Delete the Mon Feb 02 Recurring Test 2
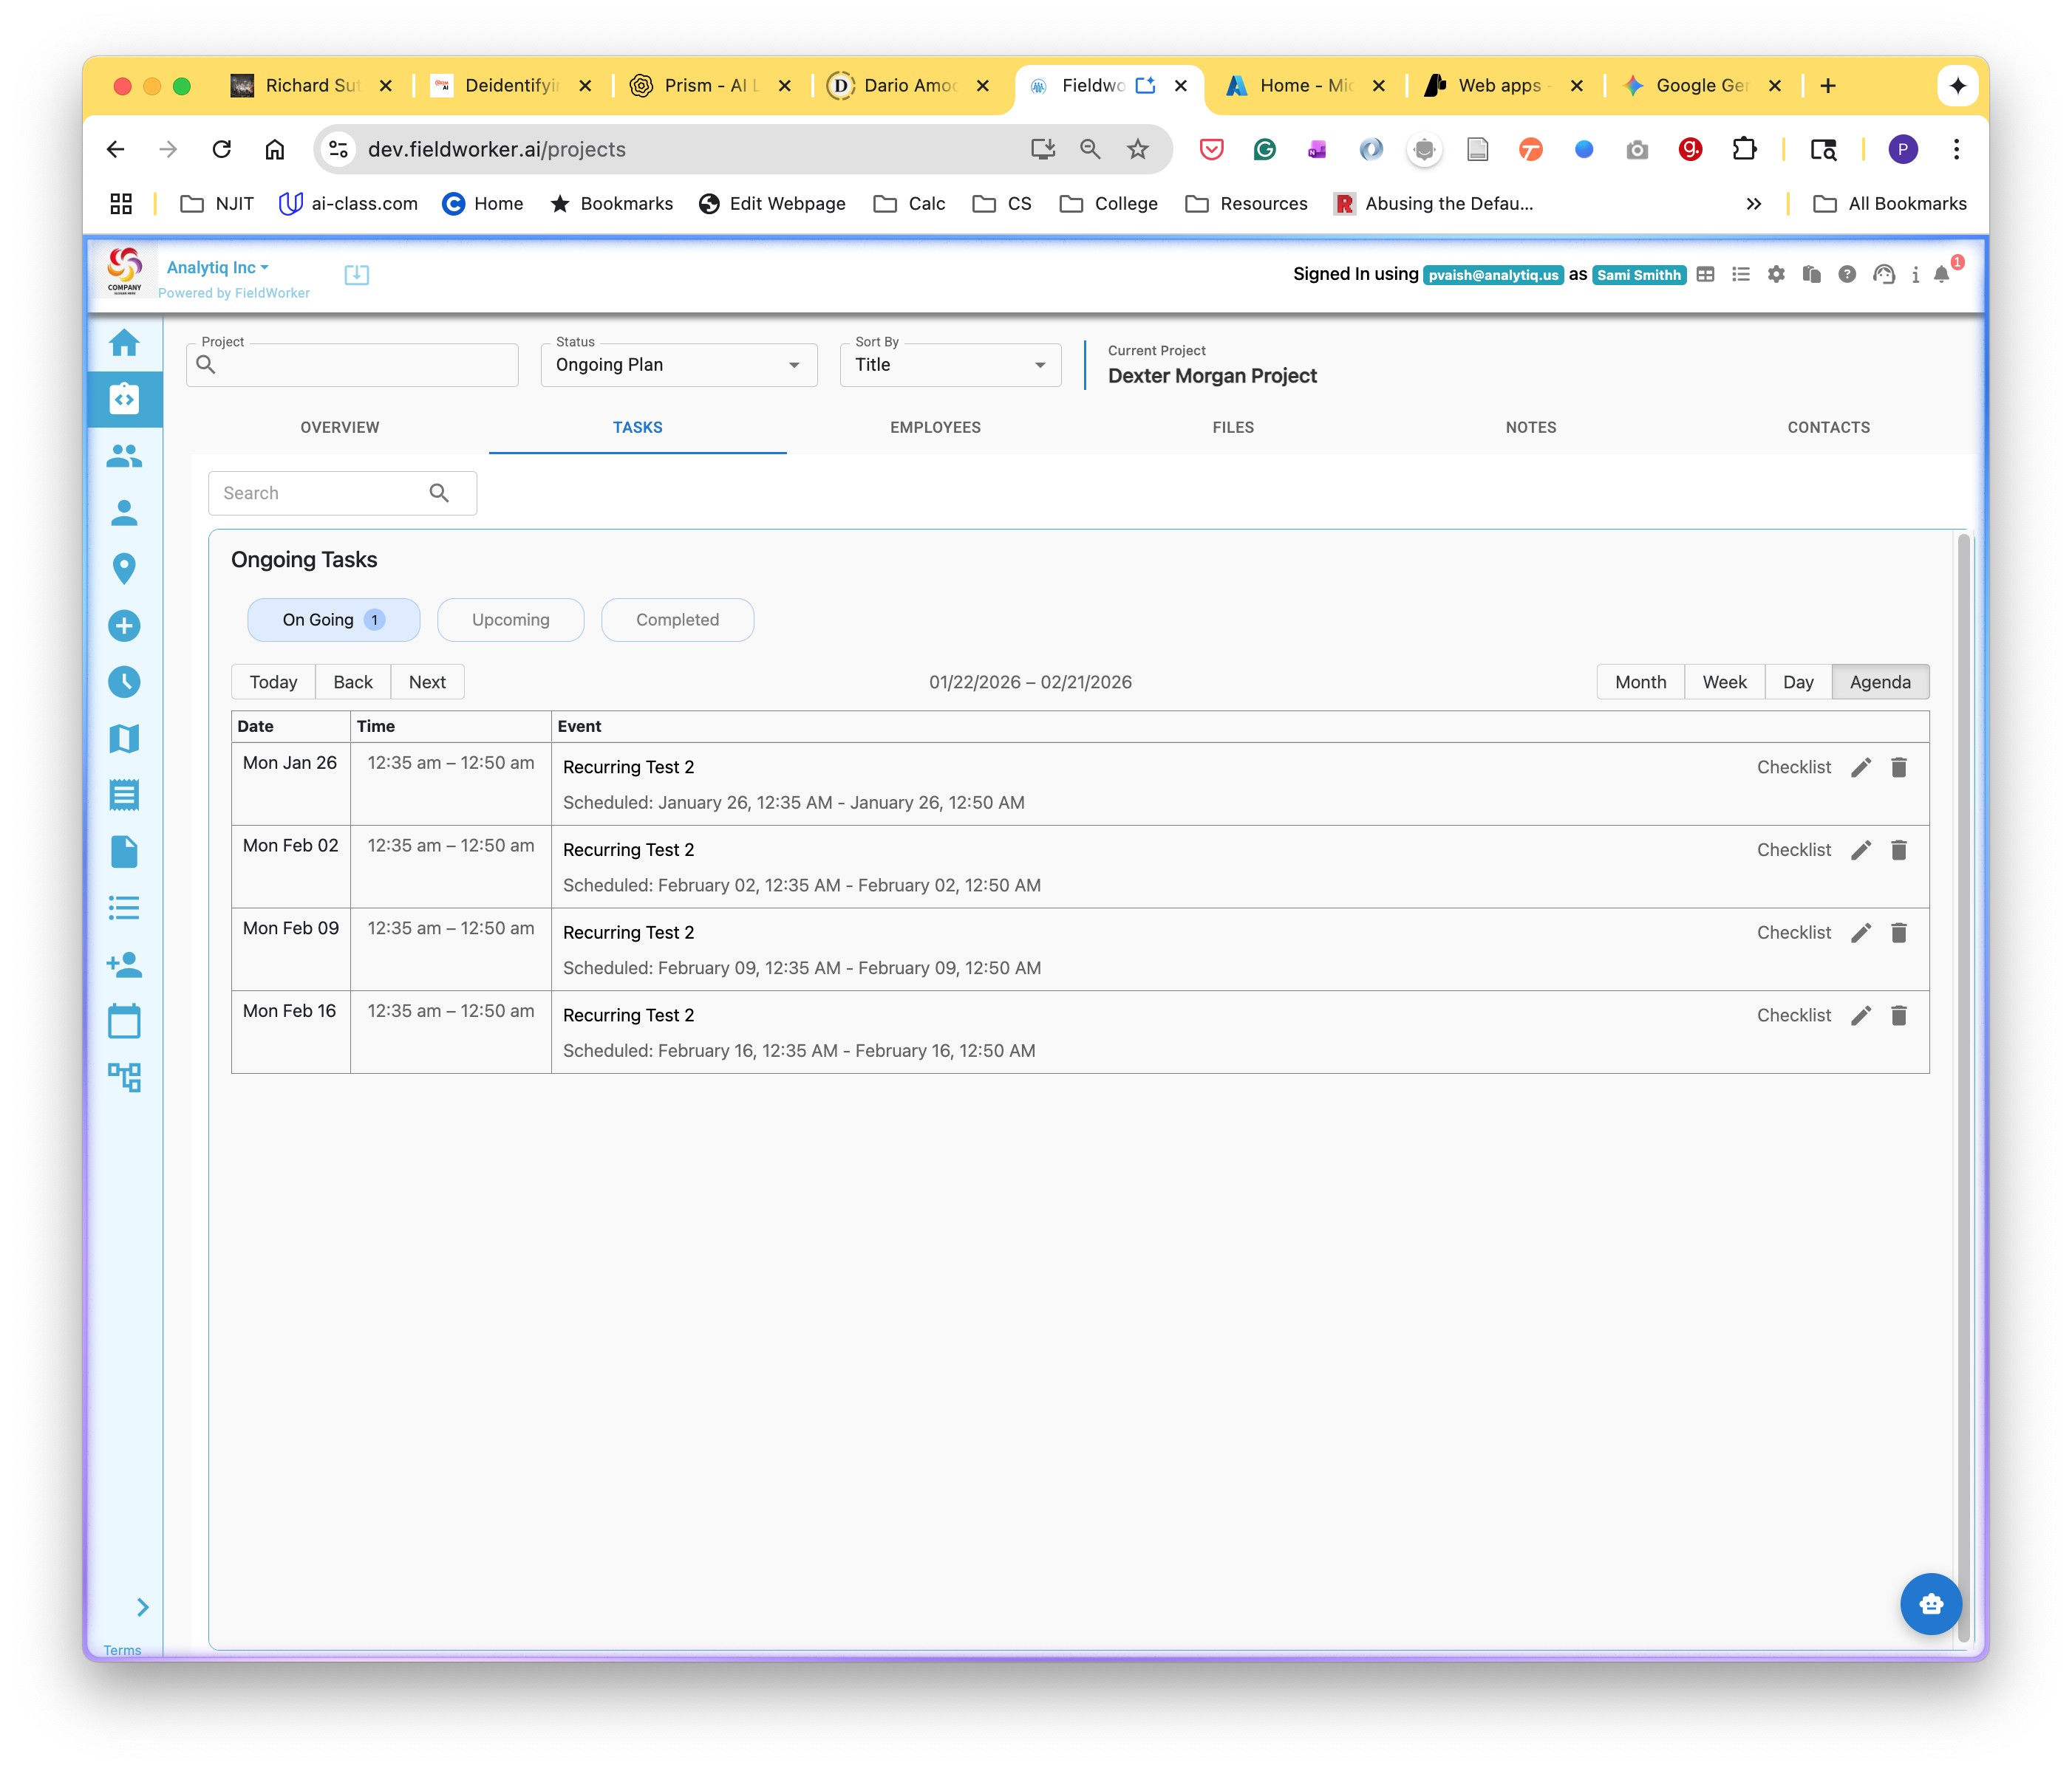The image size is (2072, 1771). point(1898,851)
